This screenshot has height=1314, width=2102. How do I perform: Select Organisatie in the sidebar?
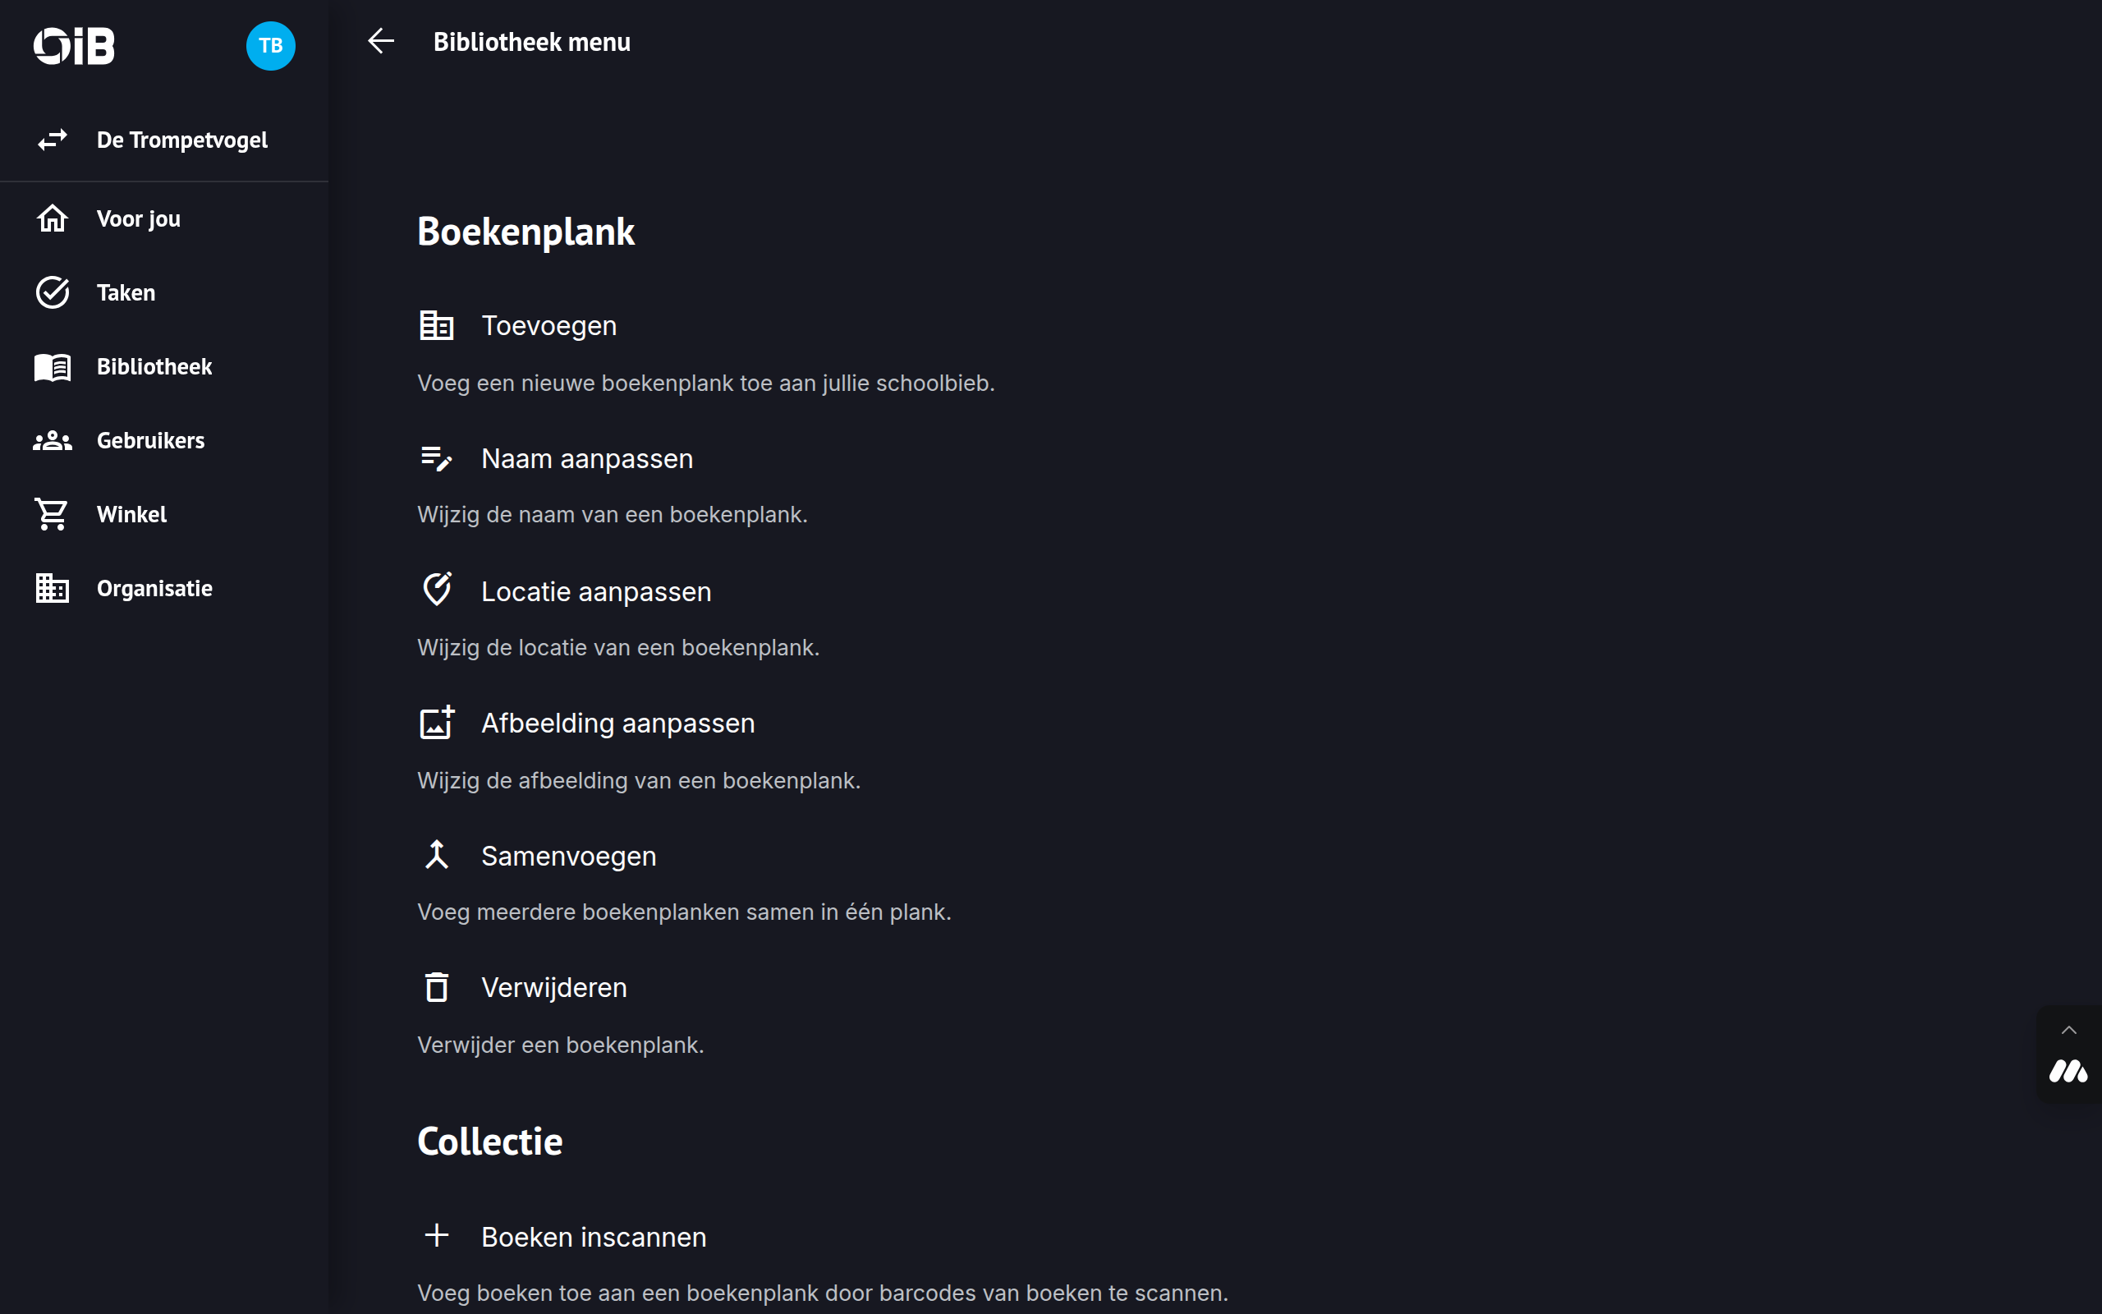pos(154,588)
